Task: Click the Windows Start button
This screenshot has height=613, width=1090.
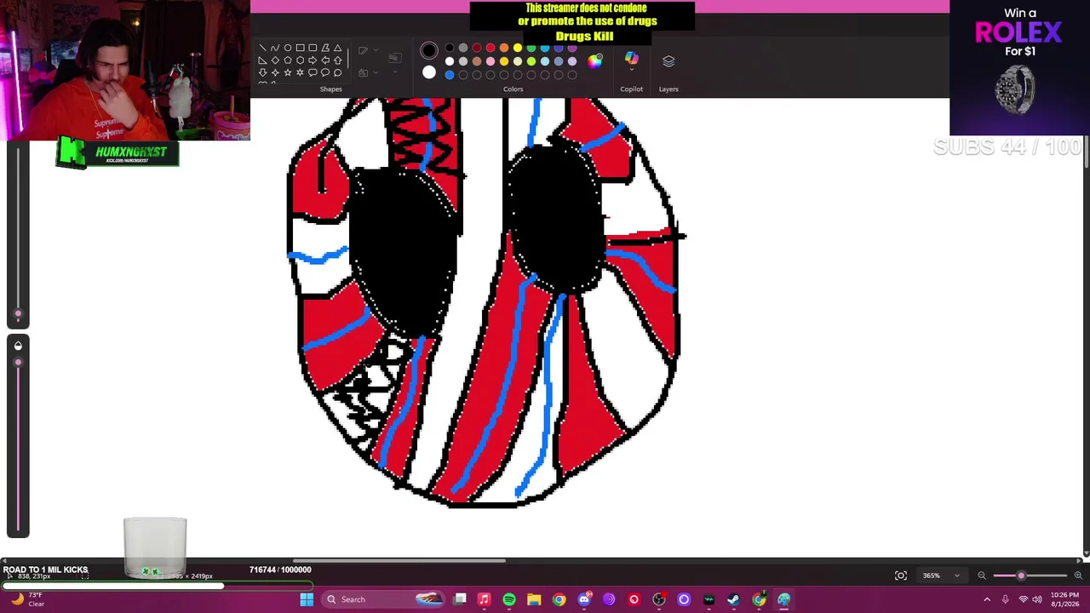Action: (x=307, y=599)
